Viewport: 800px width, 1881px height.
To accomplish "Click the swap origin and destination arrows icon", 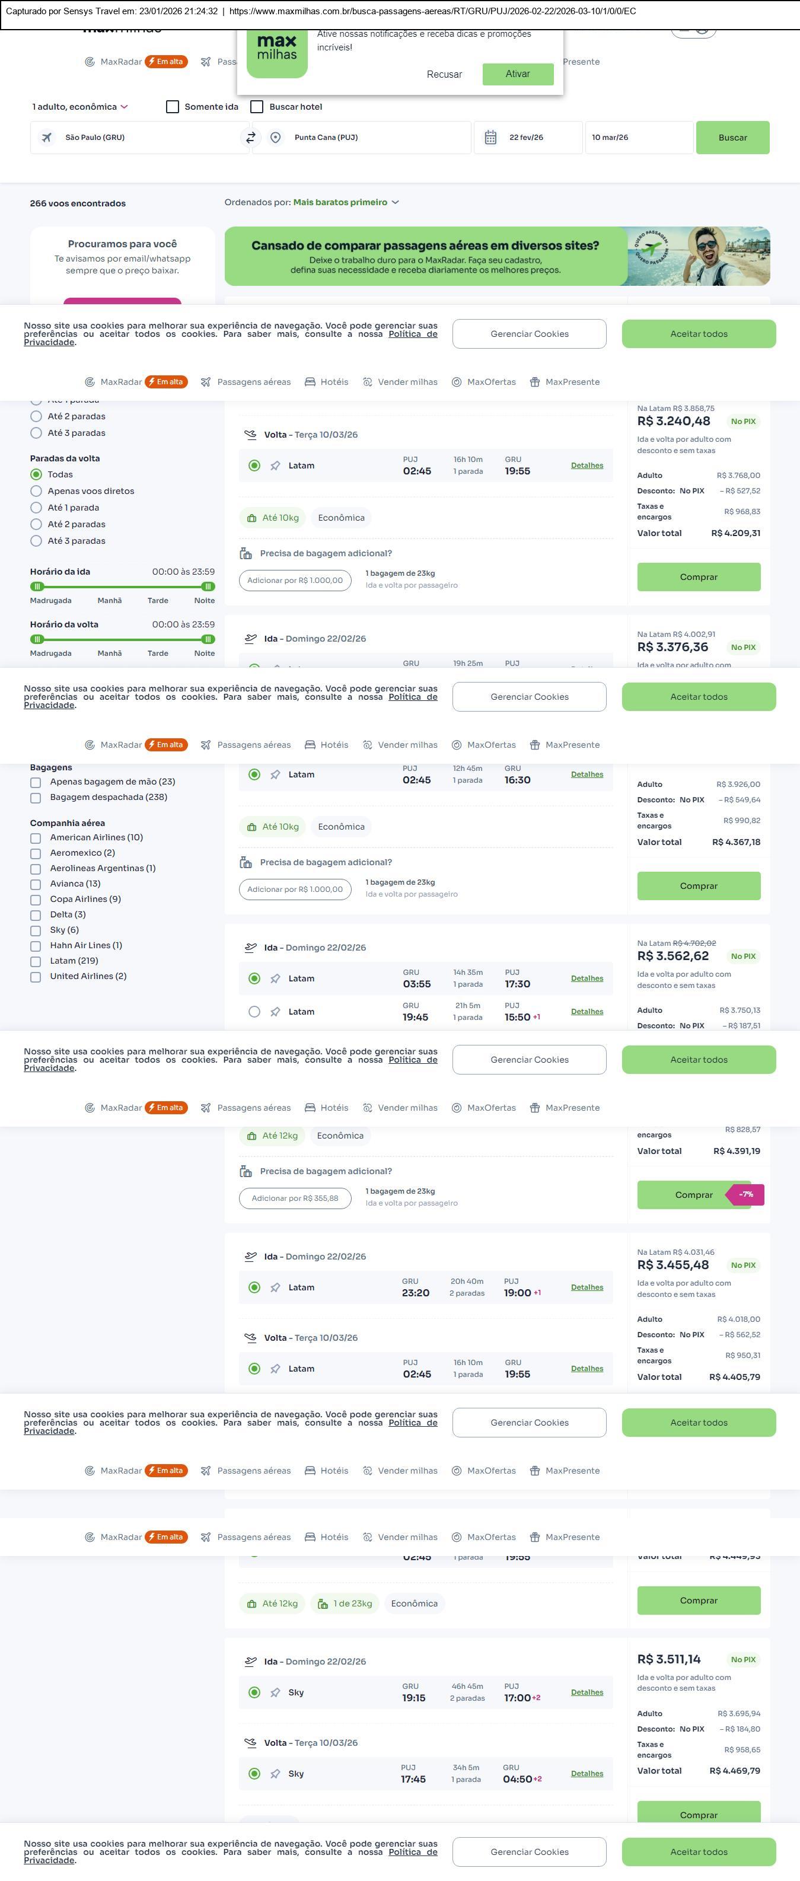I will [x=250, y=137].
